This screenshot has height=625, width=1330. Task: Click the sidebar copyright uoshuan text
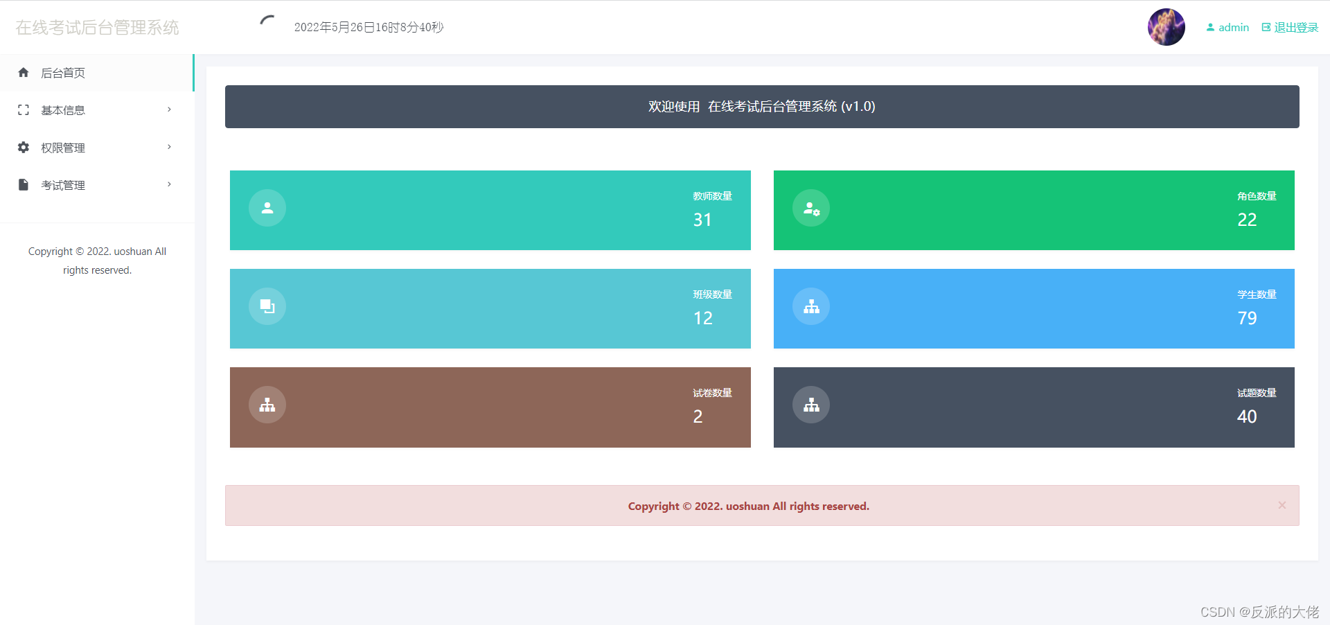[x=97, y=261]
